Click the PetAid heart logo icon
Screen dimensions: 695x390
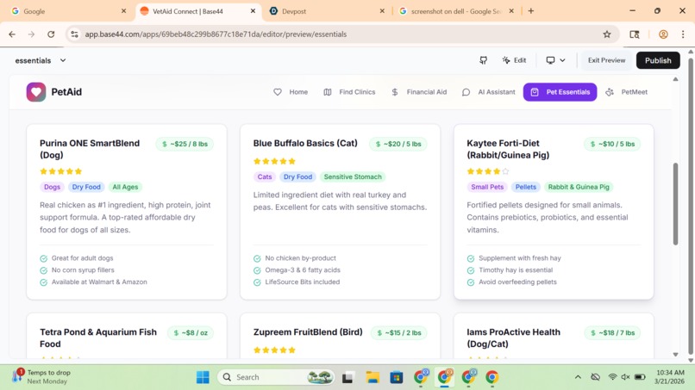[x=36, y=92]
